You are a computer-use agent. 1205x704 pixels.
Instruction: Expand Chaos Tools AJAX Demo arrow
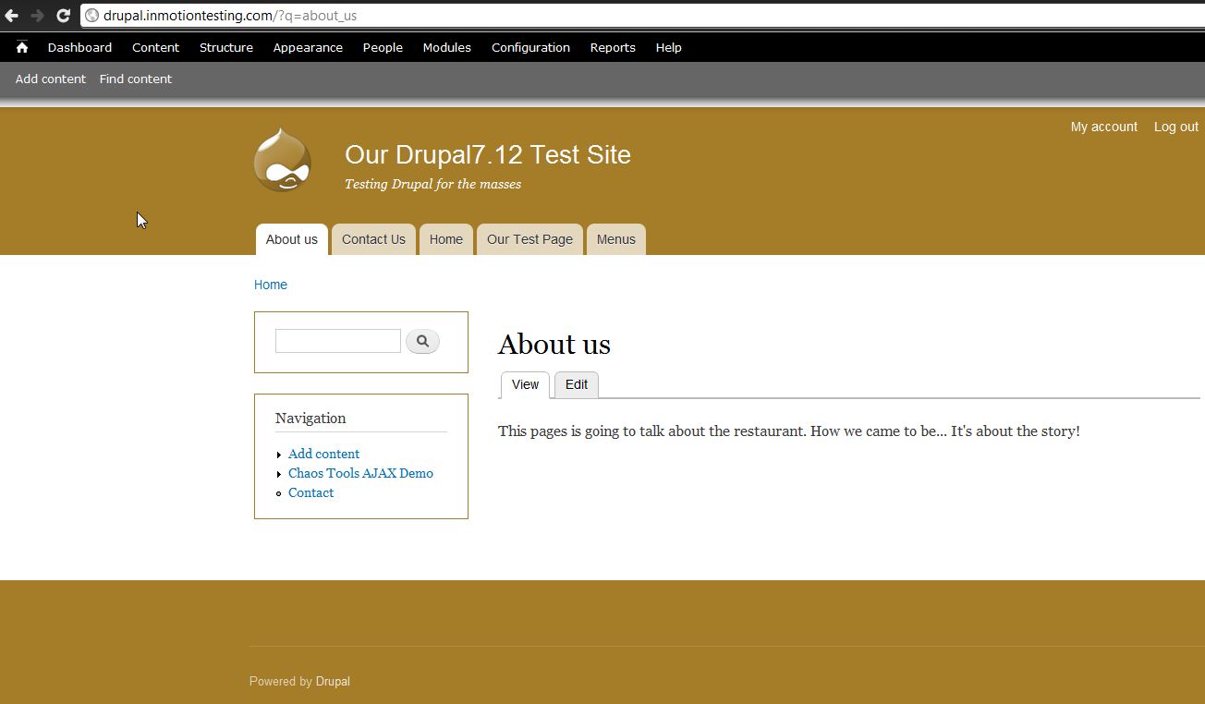(x=279, y=474)
